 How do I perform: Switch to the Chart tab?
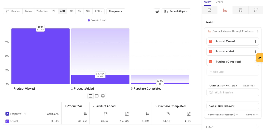click(x=219, y=2)
